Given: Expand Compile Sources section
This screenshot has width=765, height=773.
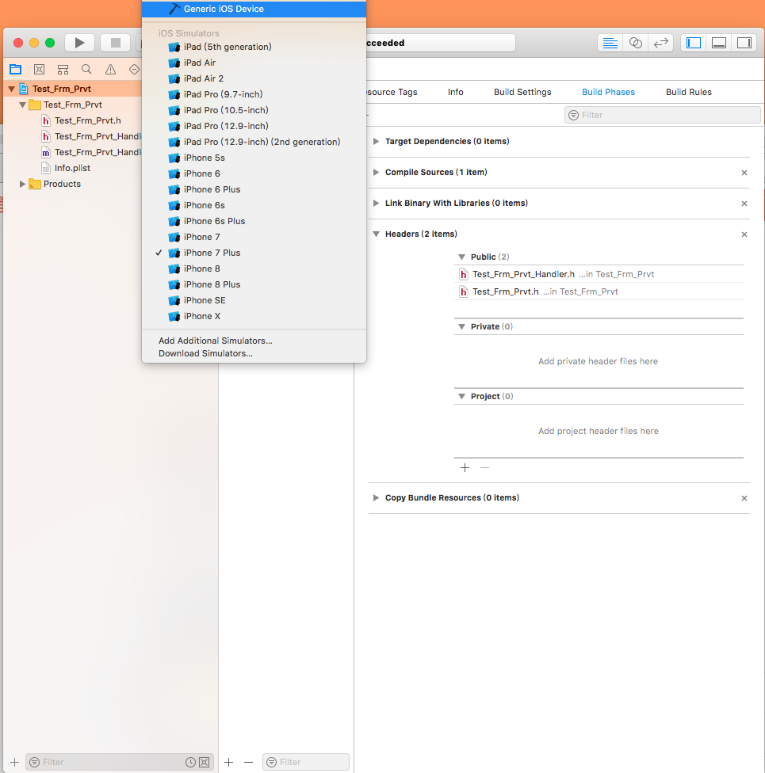Looking at the screenshot, I should click(x=376, y=173).
